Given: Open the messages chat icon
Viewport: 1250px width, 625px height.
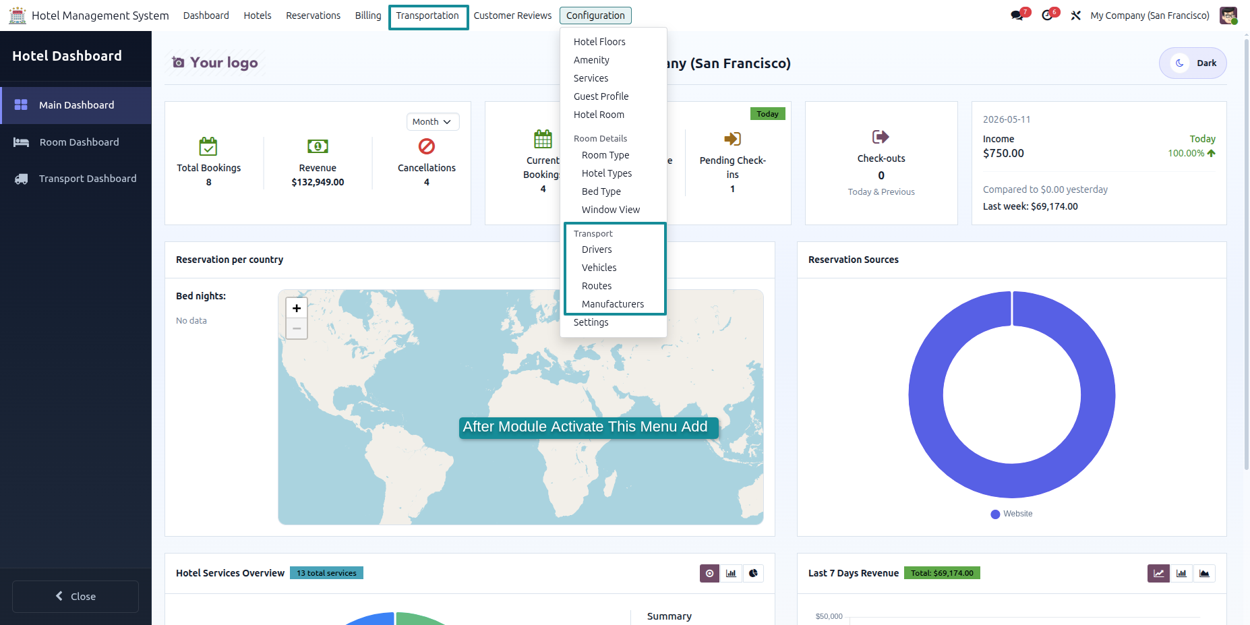Looking at the screenshot, I should coord(1017,16).
